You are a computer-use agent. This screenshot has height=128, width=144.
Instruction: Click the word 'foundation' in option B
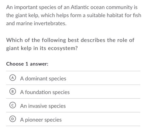pyautogui.click(x=38, y=92)
